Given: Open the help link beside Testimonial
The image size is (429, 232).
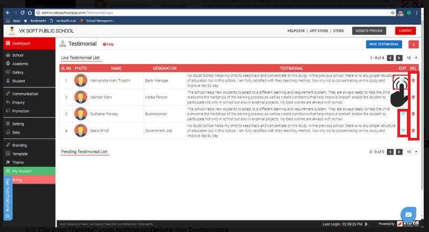Looking at the screenshot, I should click(x=108, y=44).
